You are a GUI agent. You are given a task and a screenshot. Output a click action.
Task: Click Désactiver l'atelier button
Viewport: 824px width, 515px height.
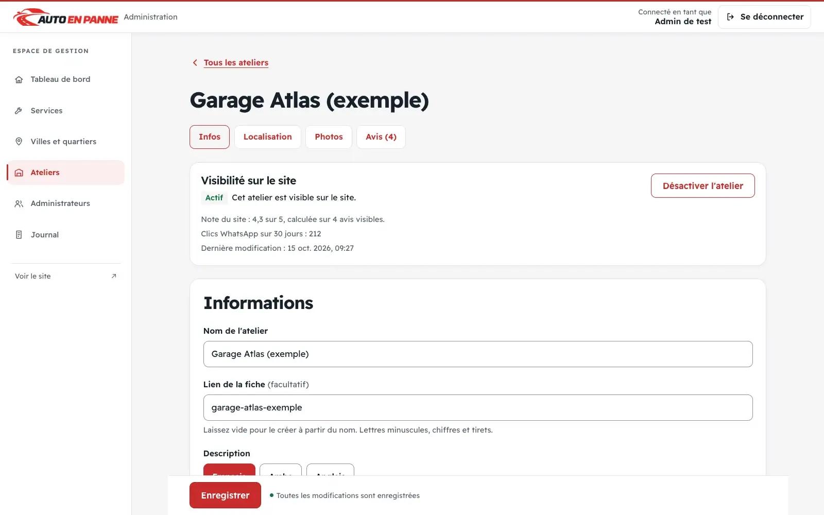703,186
